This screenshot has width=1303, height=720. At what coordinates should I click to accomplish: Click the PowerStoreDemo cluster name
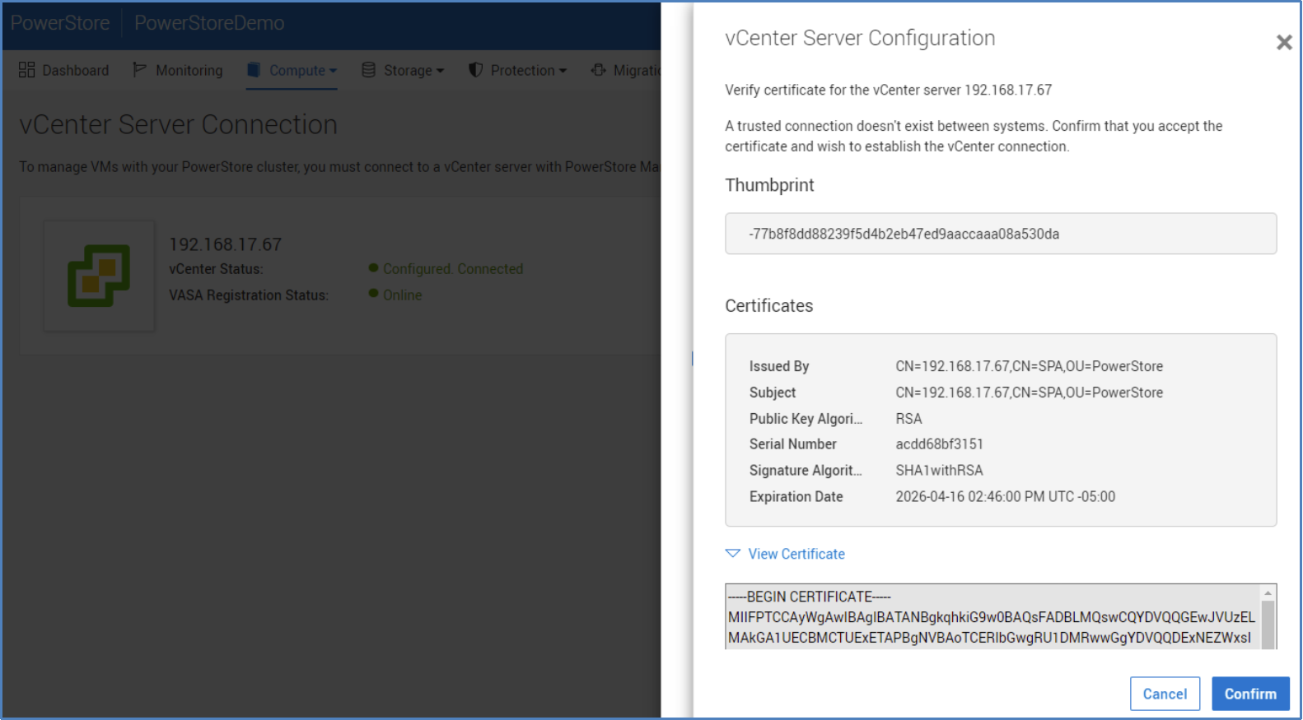[x=209, y=23]
